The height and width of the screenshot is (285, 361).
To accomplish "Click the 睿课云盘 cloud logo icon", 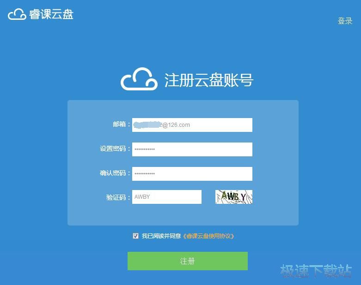I will click(17, 14).
